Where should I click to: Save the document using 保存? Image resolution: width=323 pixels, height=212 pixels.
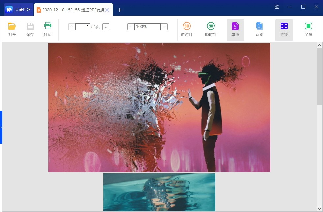[x=30, y=29]
